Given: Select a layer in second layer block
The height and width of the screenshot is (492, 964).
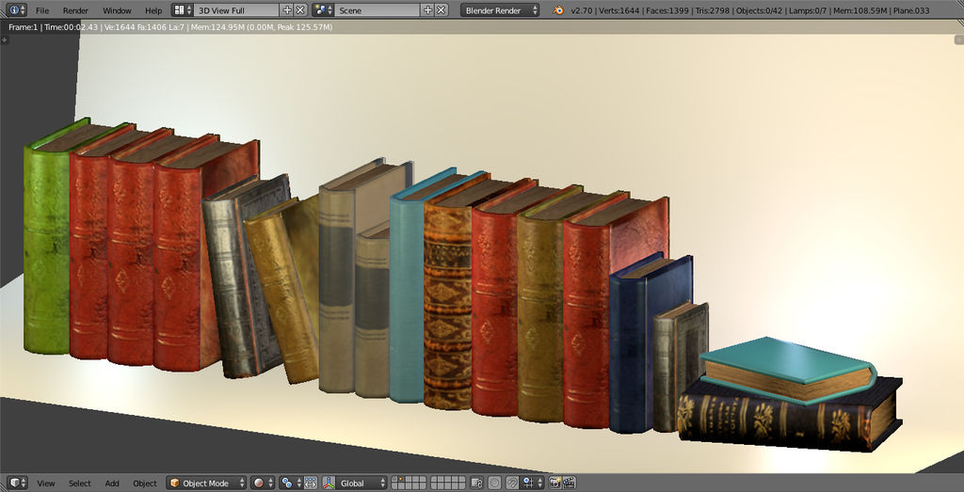Looking at the screenshot, I should tap(447, 483).
